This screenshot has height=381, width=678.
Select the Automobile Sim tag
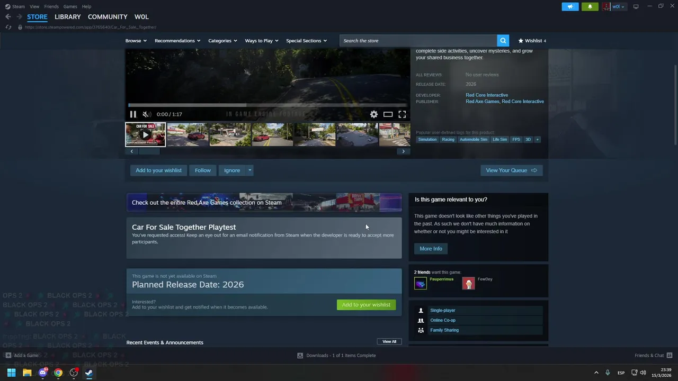coord(474,140)
